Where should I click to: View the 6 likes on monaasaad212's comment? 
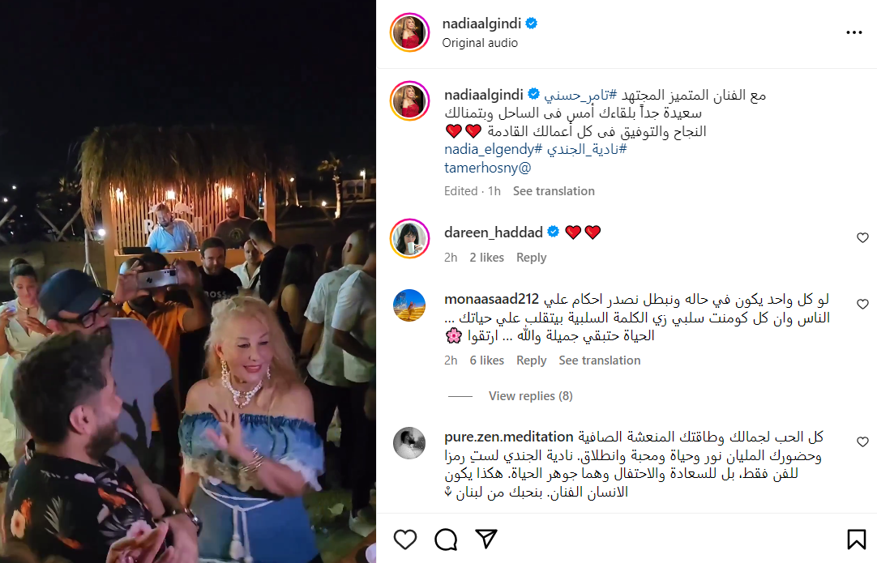tap(486, 360)
